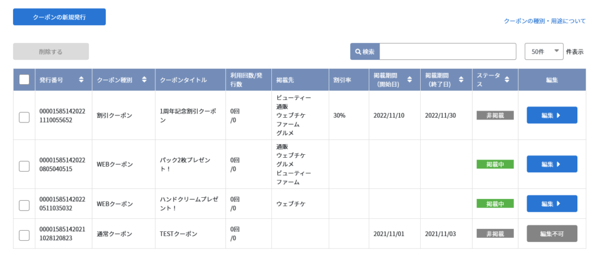Edit the ハンドクリームプレゼント coupon
The image size is (612, 266).
(552, 203)
